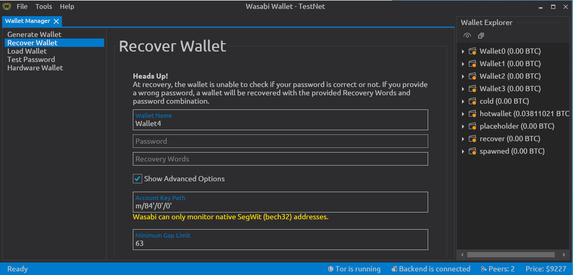Select the 'Wallet0 (0.00 BTC)' row
573x275 pixels.
click(514, 51)
